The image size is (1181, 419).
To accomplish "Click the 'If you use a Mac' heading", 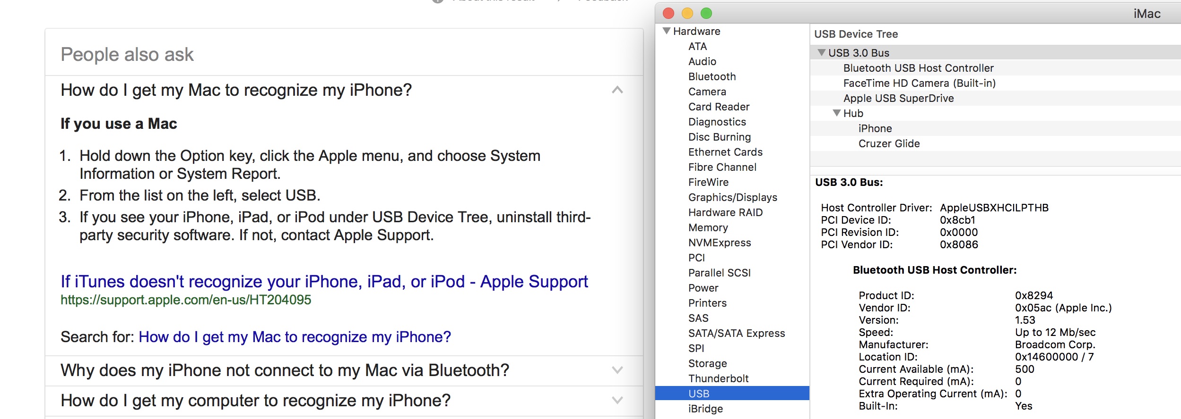I will click(x=119, y=124).
